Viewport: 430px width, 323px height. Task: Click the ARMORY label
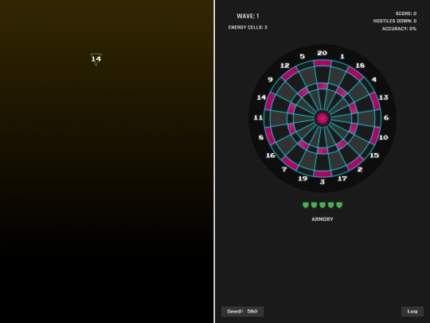322,219
